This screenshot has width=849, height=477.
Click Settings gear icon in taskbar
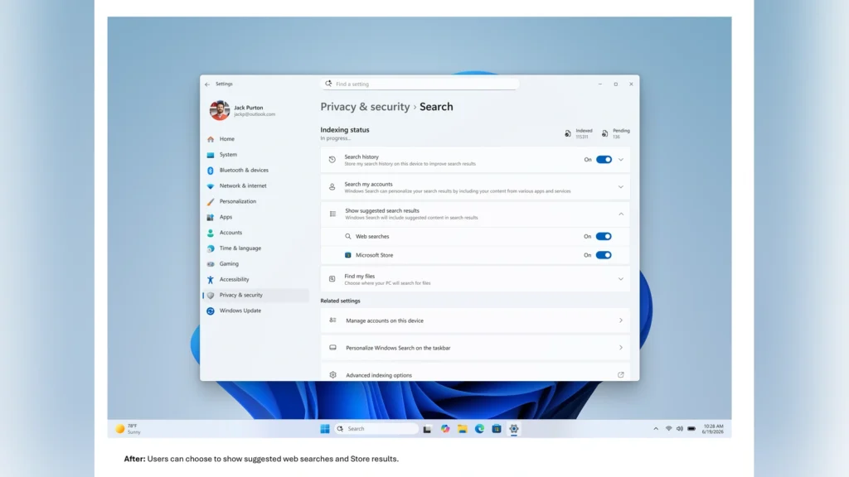(514, 429)
